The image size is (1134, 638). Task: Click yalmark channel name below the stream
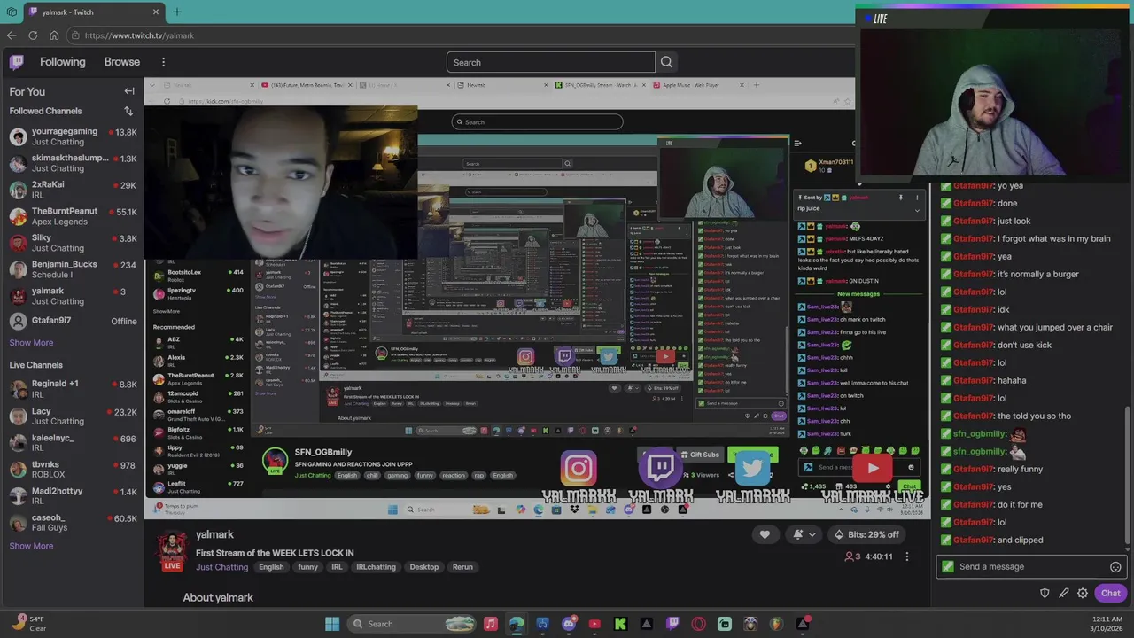[214, 534]
